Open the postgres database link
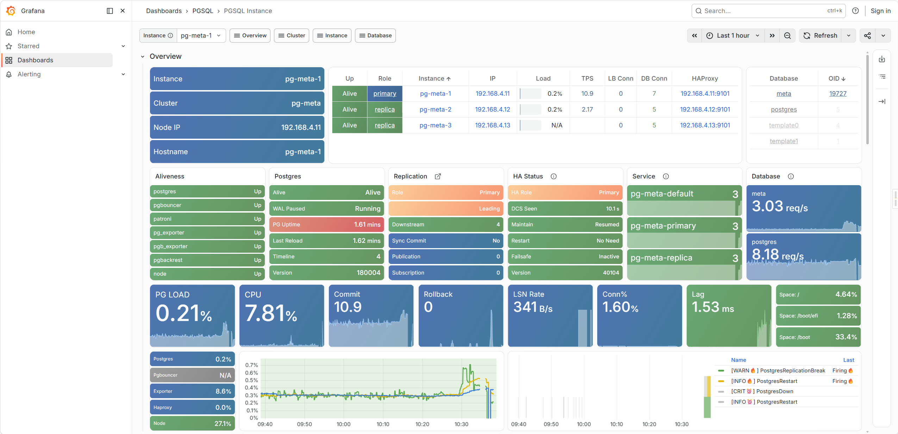 (x=784, y=109)
